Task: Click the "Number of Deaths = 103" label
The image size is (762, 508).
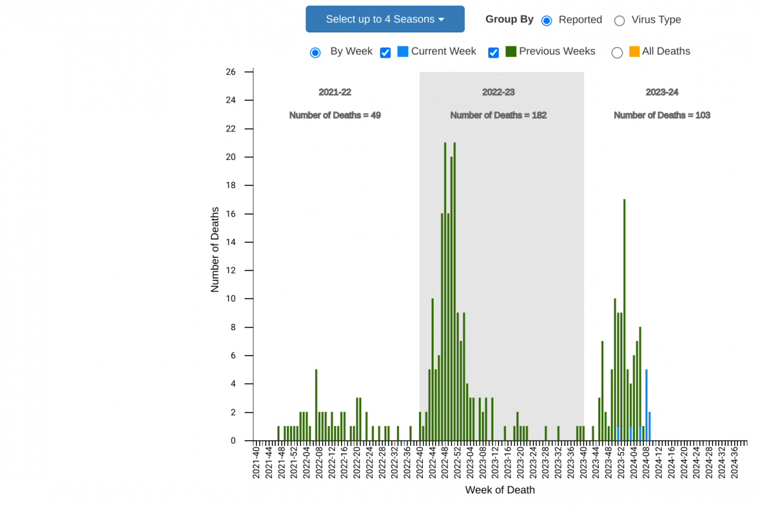Action: pos(662,115)
